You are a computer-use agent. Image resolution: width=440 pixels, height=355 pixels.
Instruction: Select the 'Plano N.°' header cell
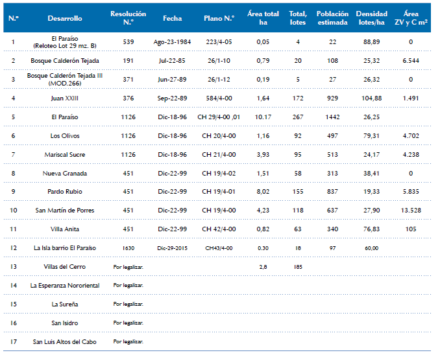219,19
